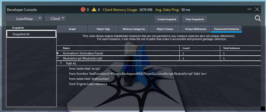Click the Total Instances column header
This screenshot has width=266, height=112.
coord(231,48)
